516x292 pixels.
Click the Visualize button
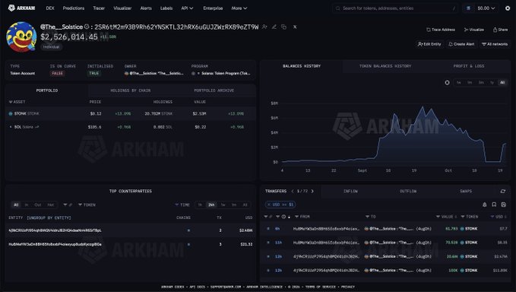(474, 30)
